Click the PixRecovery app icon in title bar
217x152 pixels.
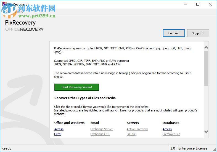point(4,4)
